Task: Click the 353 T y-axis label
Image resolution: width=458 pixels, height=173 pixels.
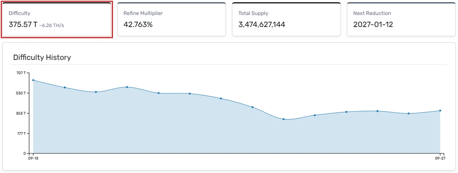Action: coord(21,113)
